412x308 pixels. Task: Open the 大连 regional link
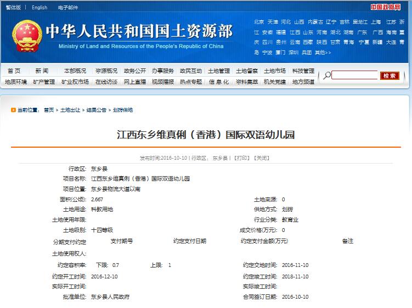point(391,42)
